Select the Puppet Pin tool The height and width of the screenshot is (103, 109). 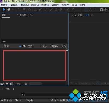click(x=73, y=9)
